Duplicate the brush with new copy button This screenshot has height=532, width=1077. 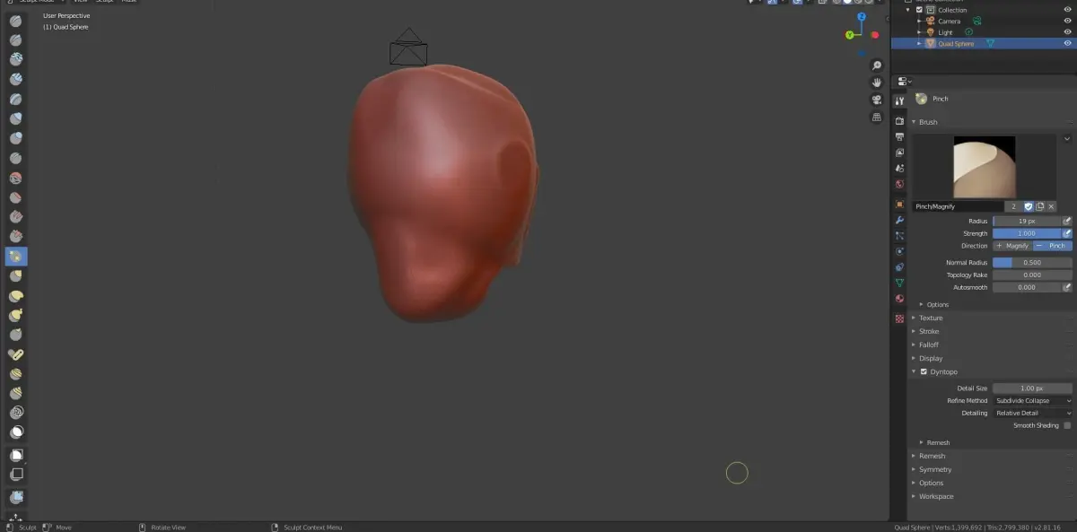coord(1040,206)
